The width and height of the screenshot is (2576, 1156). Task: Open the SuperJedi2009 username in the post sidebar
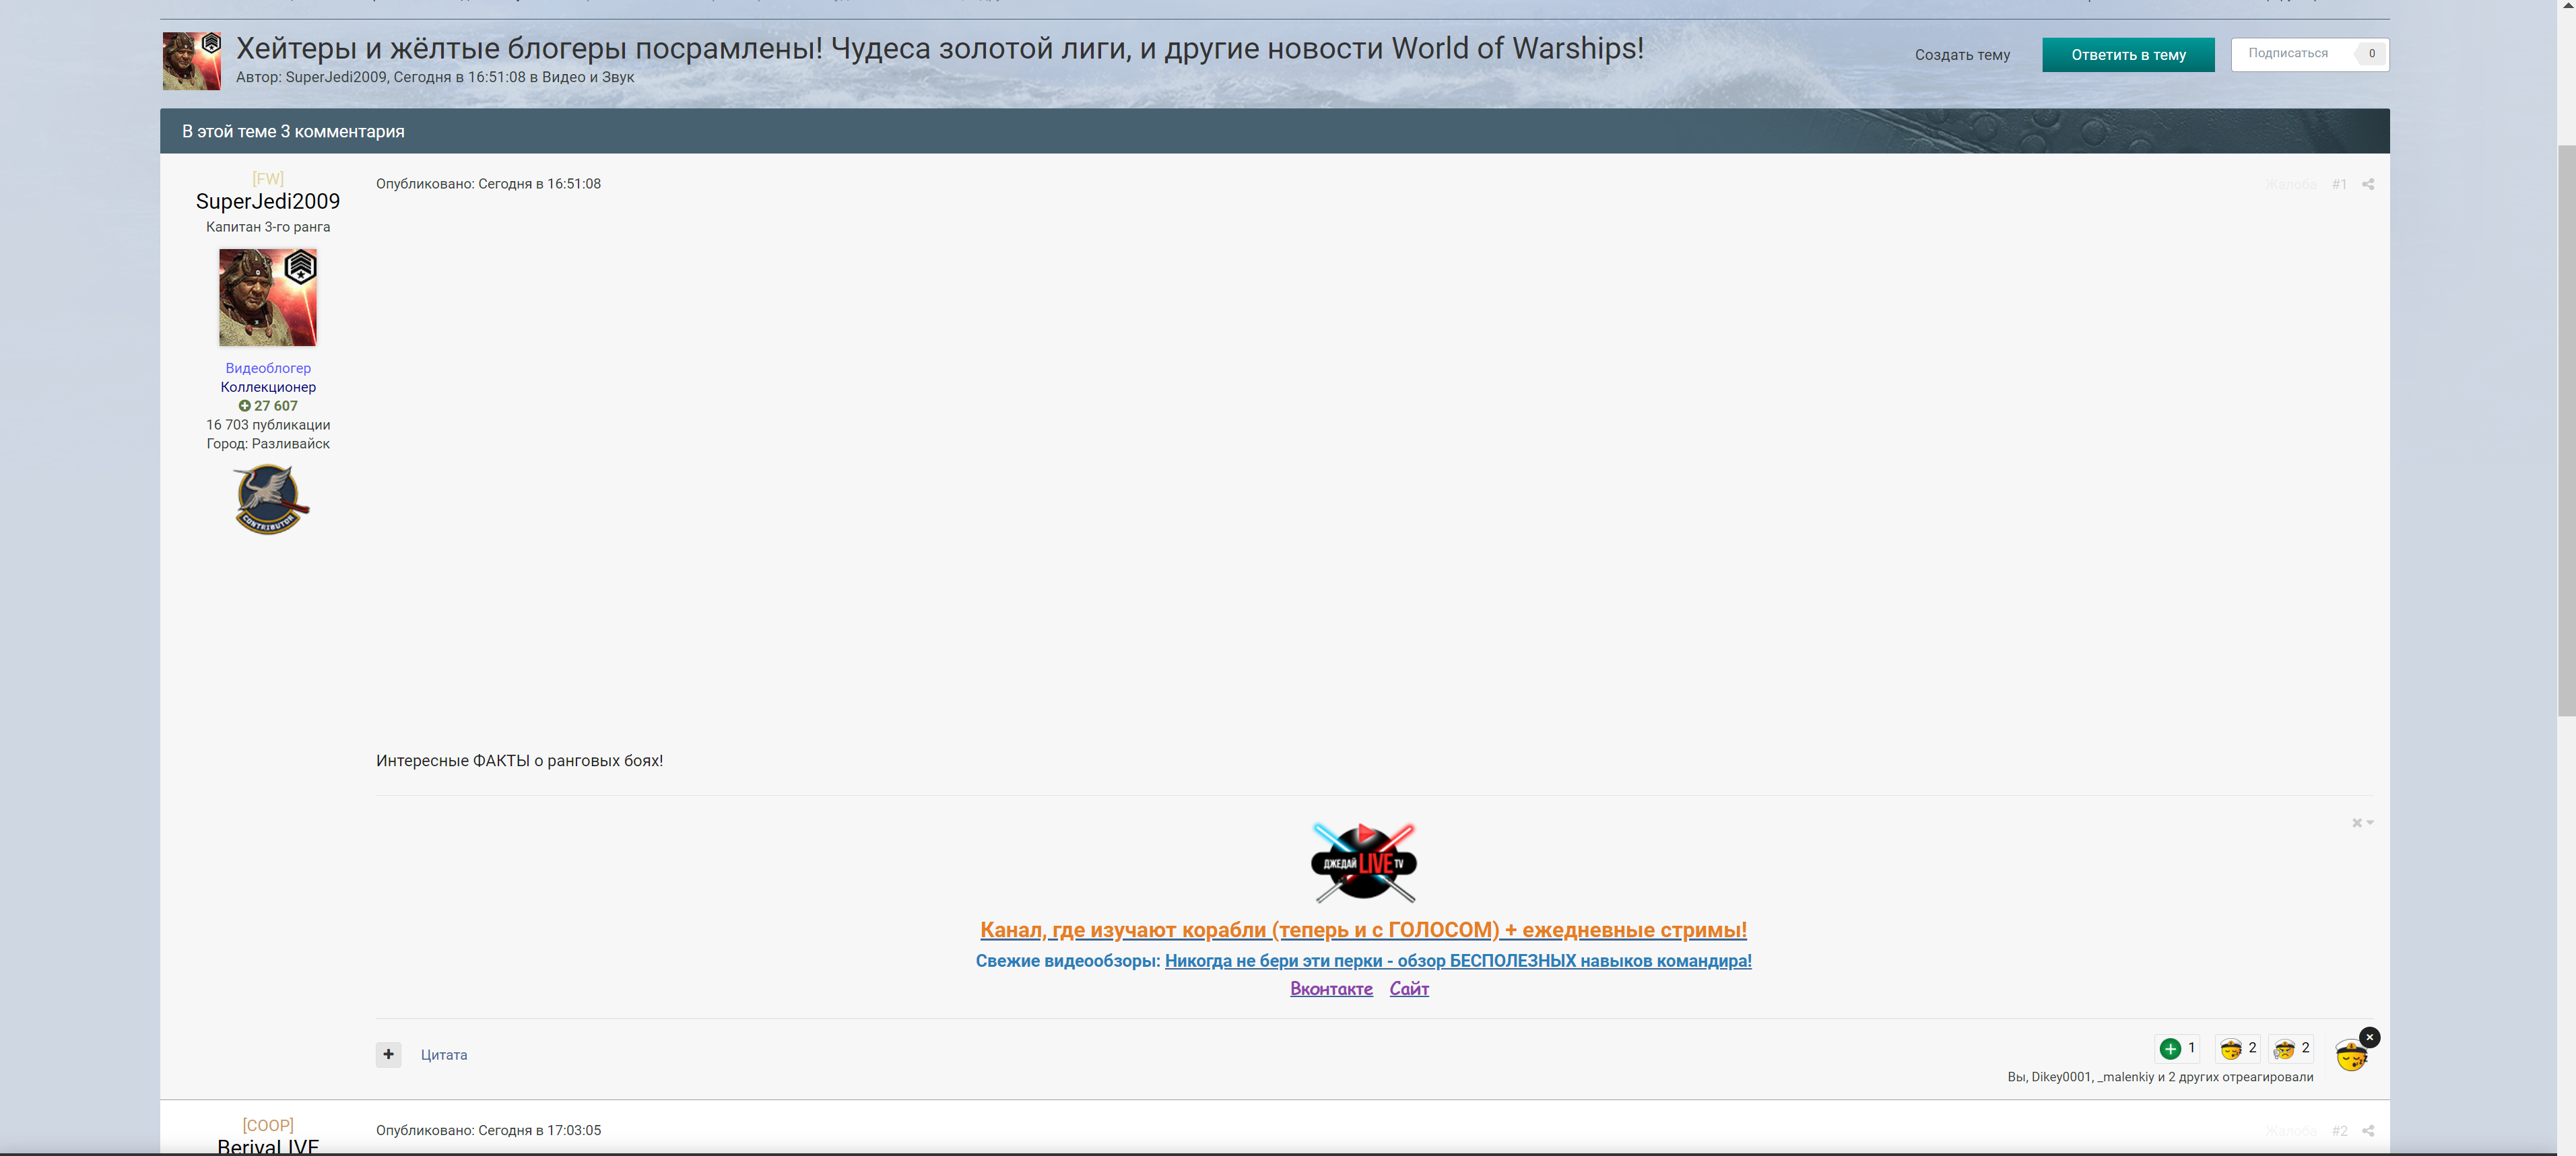click(x=268, y=201)
